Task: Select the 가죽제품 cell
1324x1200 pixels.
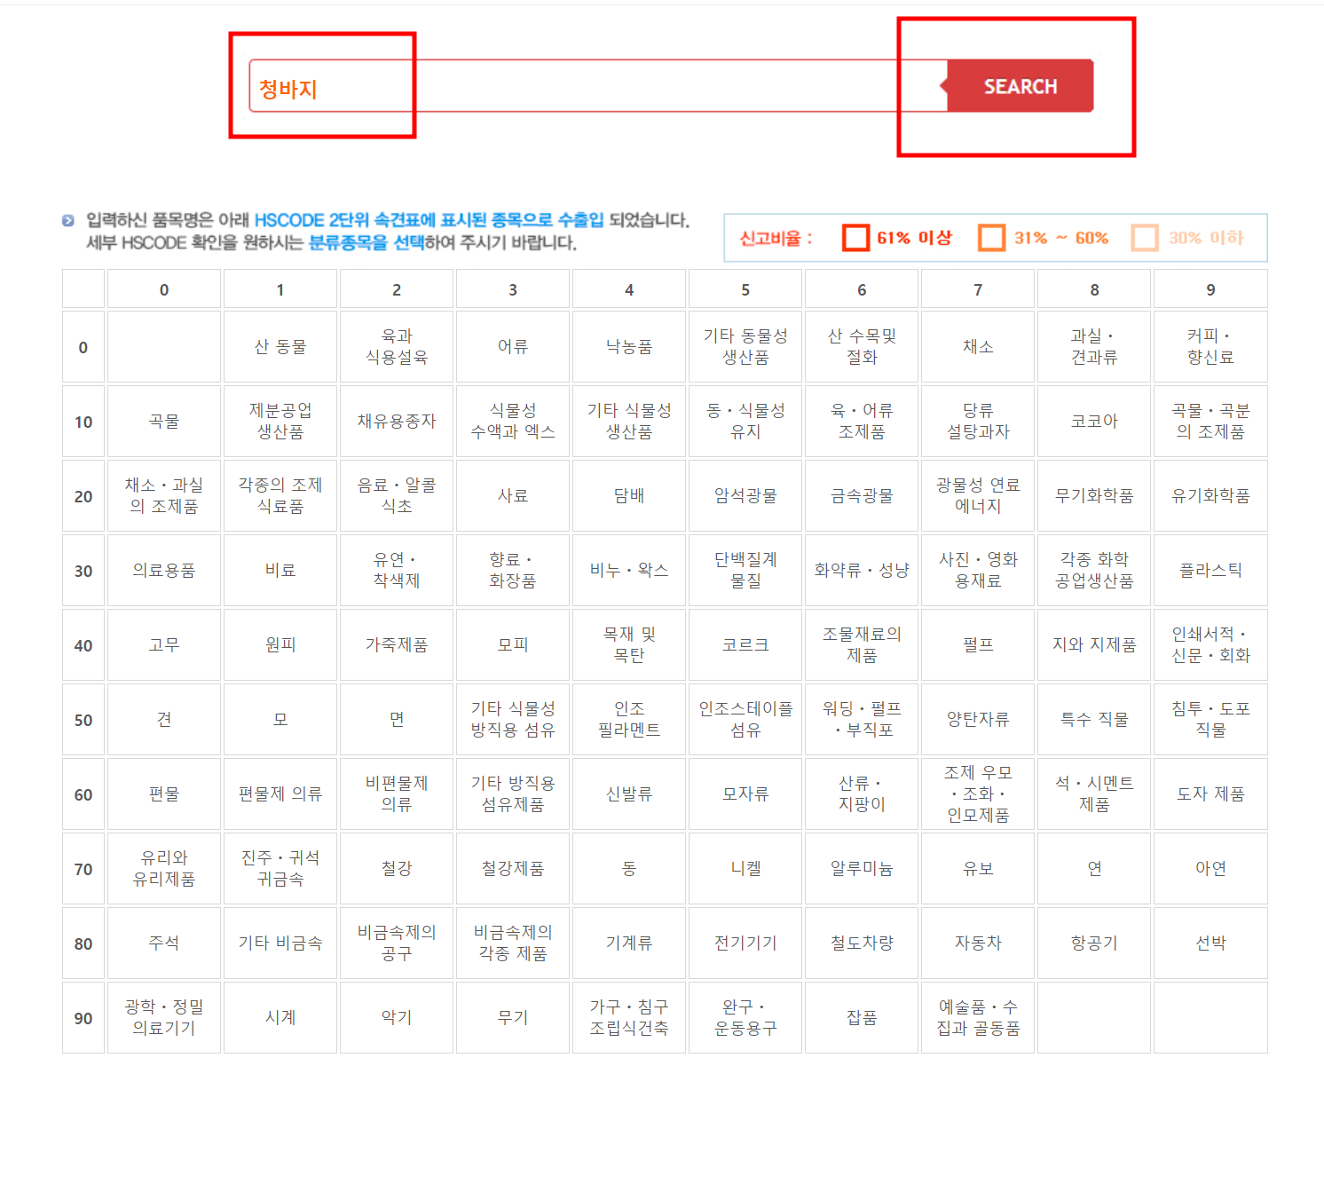Action: (x=397, y=645)
